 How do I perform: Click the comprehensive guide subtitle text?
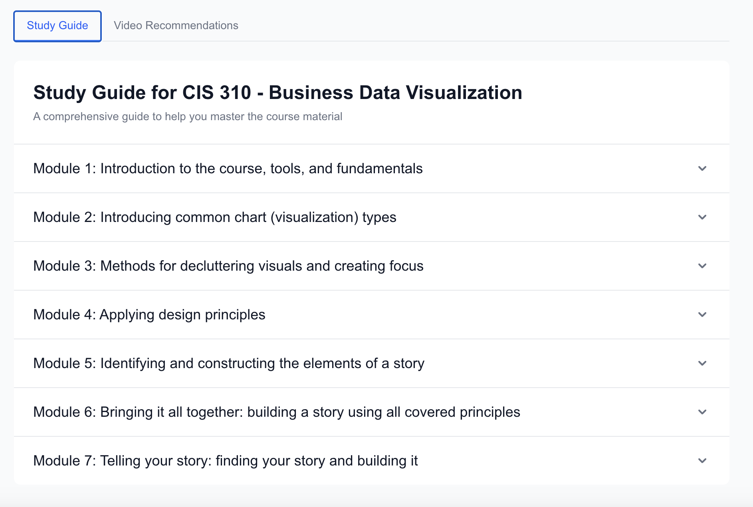coord(188,117)
